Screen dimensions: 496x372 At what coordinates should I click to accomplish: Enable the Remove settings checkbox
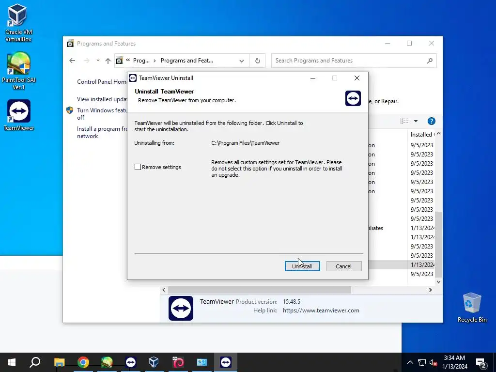(x=138, y=167)
